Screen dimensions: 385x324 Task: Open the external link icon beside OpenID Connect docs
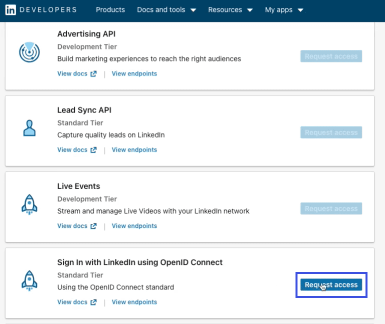pyautogui.click(x=93, y=302)
